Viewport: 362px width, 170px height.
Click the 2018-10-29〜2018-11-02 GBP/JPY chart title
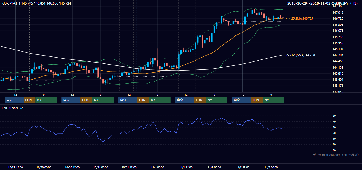323,3
